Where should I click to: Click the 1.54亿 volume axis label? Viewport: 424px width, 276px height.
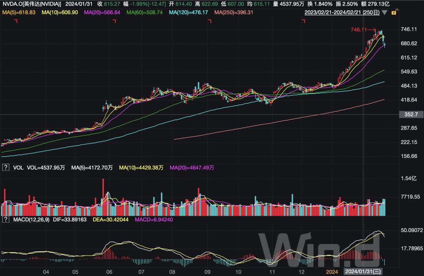[x=409, y=178]
